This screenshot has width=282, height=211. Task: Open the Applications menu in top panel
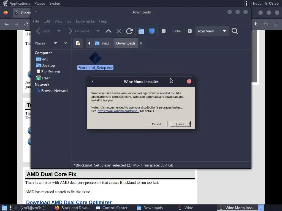tap(20, 3)
